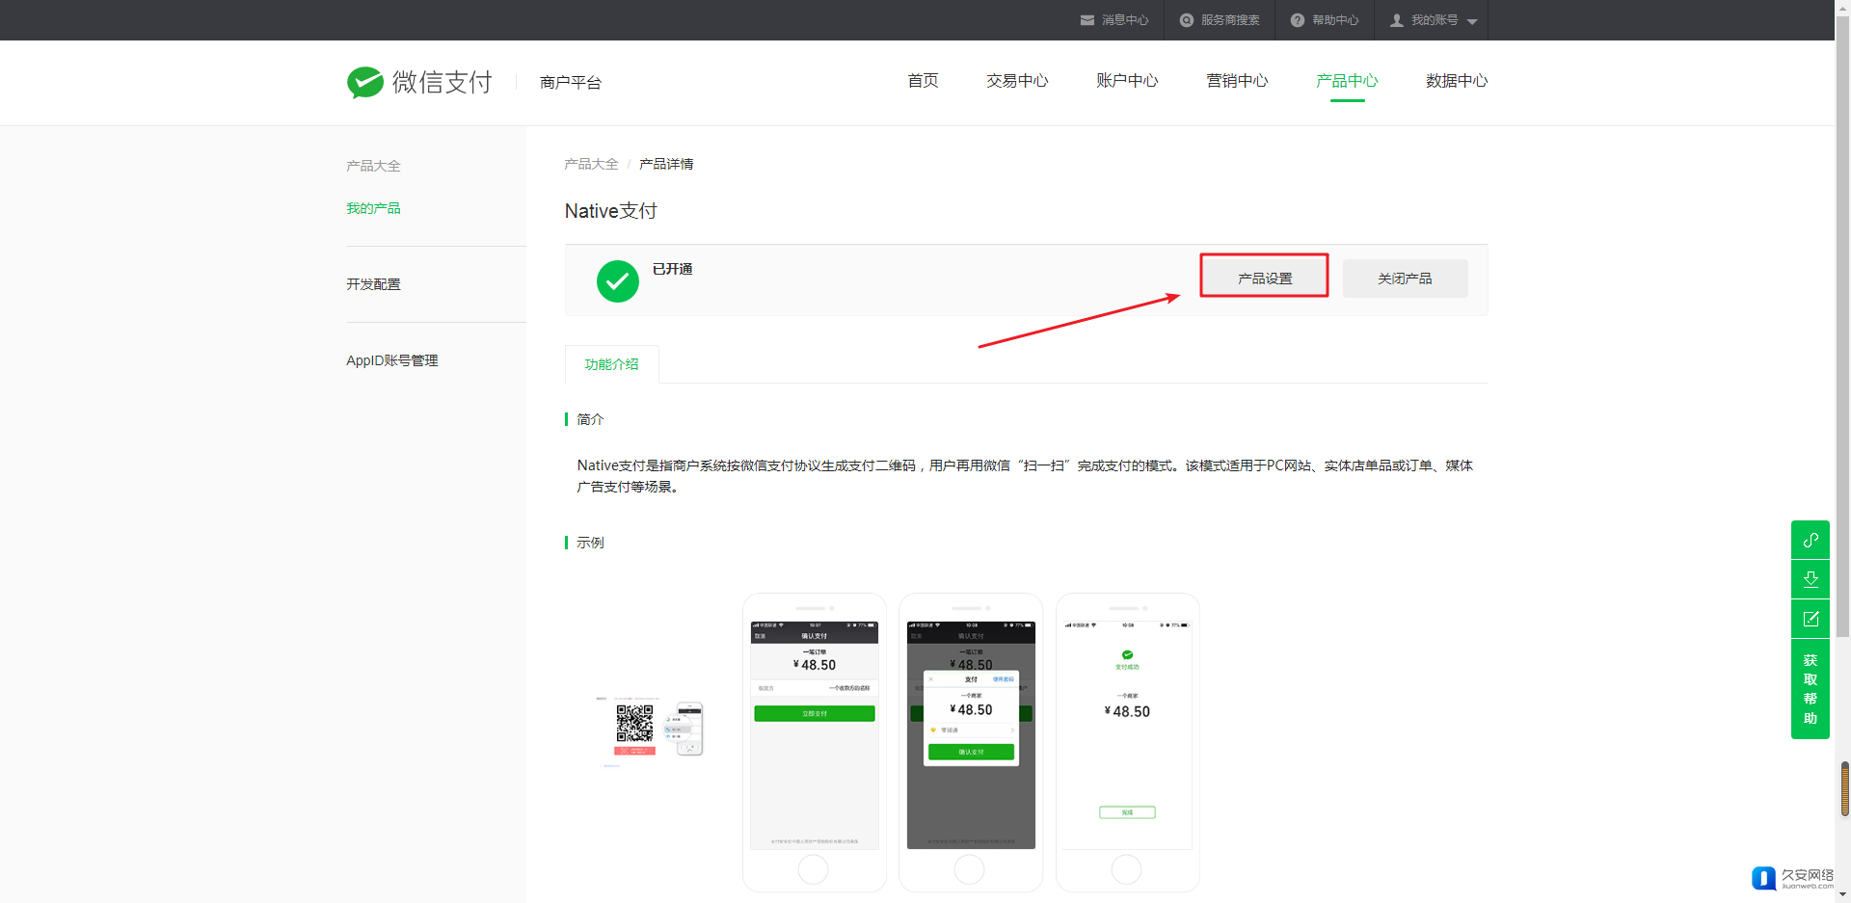Screen dimensions: 1851x903
Task: Click the 消息中心 text link
Action: 1125,20
